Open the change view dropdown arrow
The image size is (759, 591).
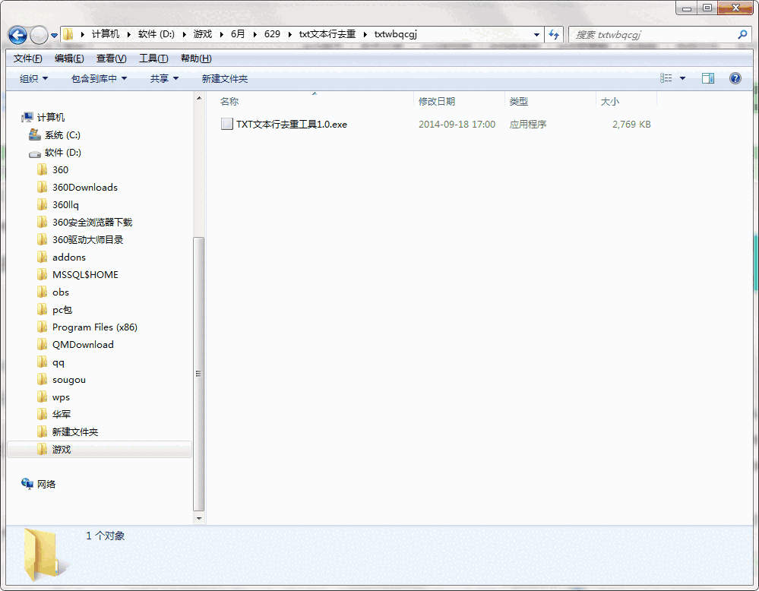tap(681, 77)
